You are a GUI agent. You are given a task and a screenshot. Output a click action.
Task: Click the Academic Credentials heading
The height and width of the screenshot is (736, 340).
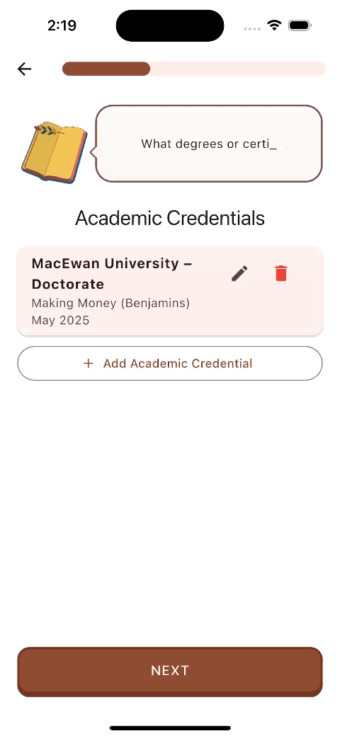[x=170, y=218]
